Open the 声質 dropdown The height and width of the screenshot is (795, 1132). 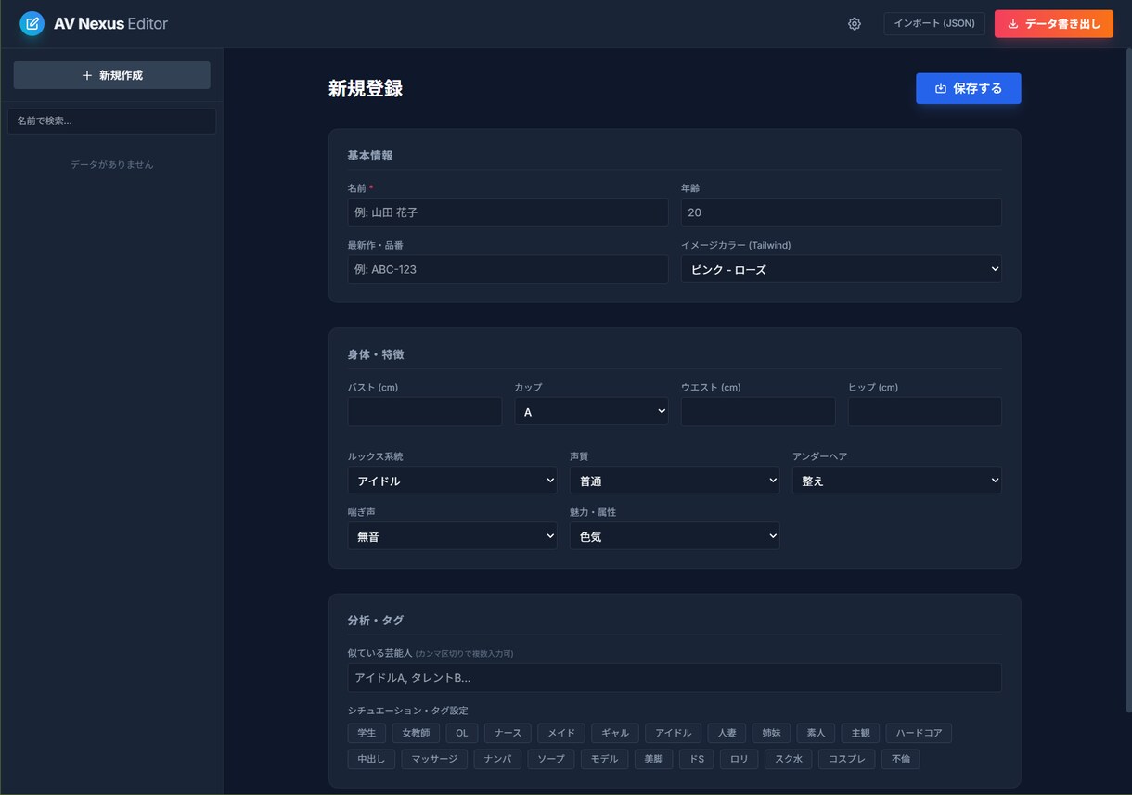[x=675, y=481]
